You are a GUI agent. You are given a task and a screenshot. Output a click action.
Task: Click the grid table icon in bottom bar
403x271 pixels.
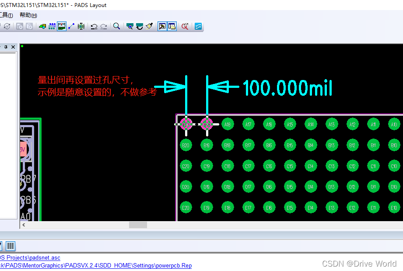(x=11, y=246)
